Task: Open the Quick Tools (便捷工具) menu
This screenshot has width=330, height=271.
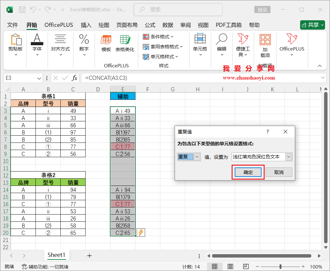Action: coord(243,45)
